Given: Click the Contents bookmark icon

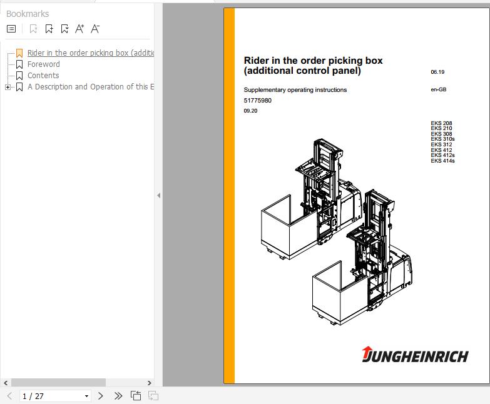Looking at the screenshot, I should [x=19, y=76].
